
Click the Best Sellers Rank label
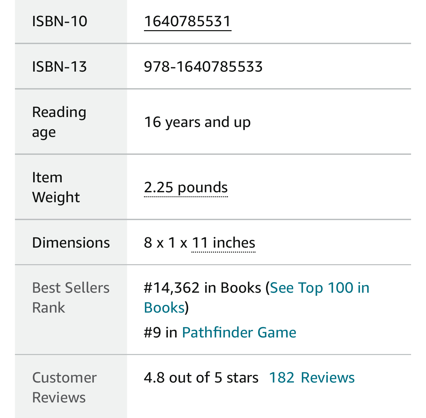point(71,298)
